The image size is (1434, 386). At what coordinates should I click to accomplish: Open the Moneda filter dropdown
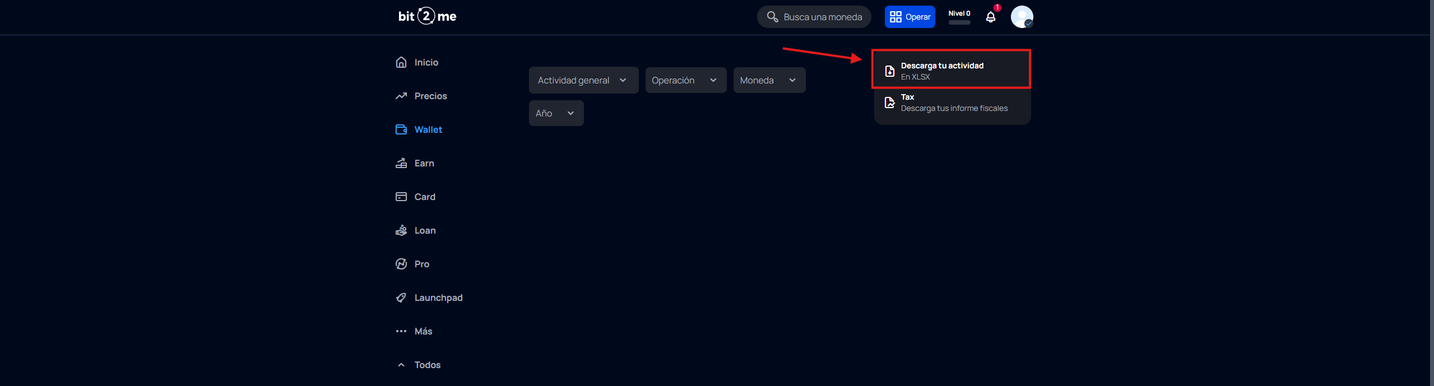(769, 80)
